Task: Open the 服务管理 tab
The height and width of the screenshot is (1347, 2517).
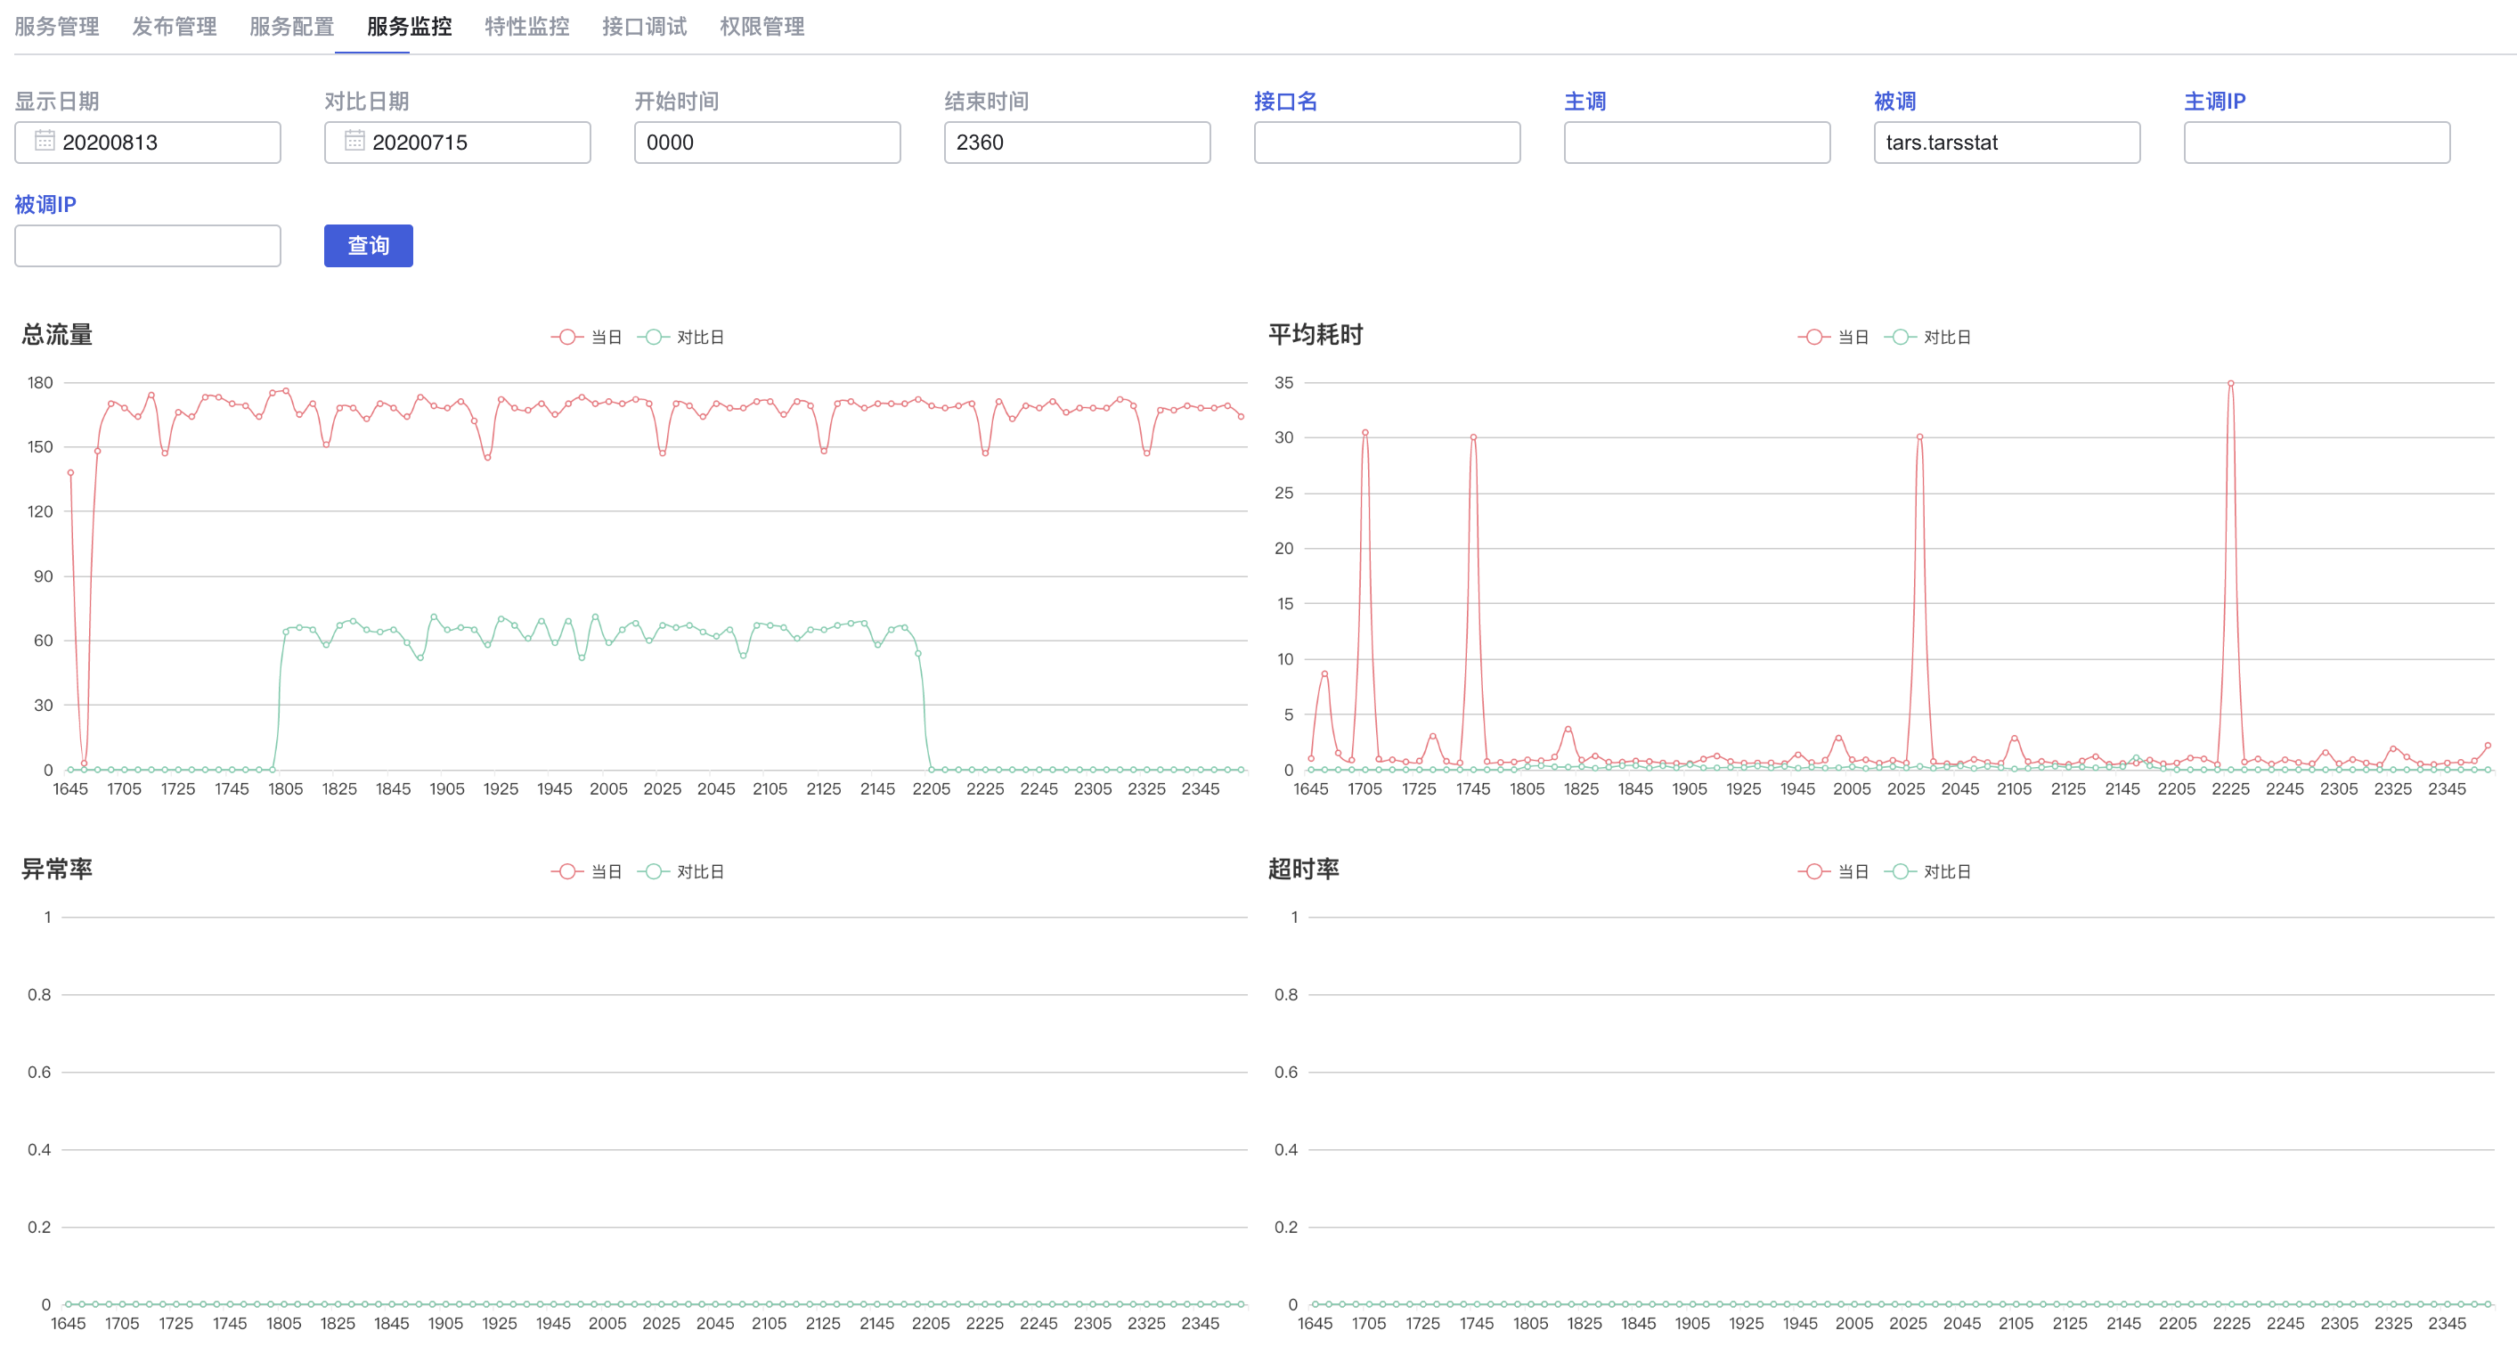Action: [x=57, y=27]
